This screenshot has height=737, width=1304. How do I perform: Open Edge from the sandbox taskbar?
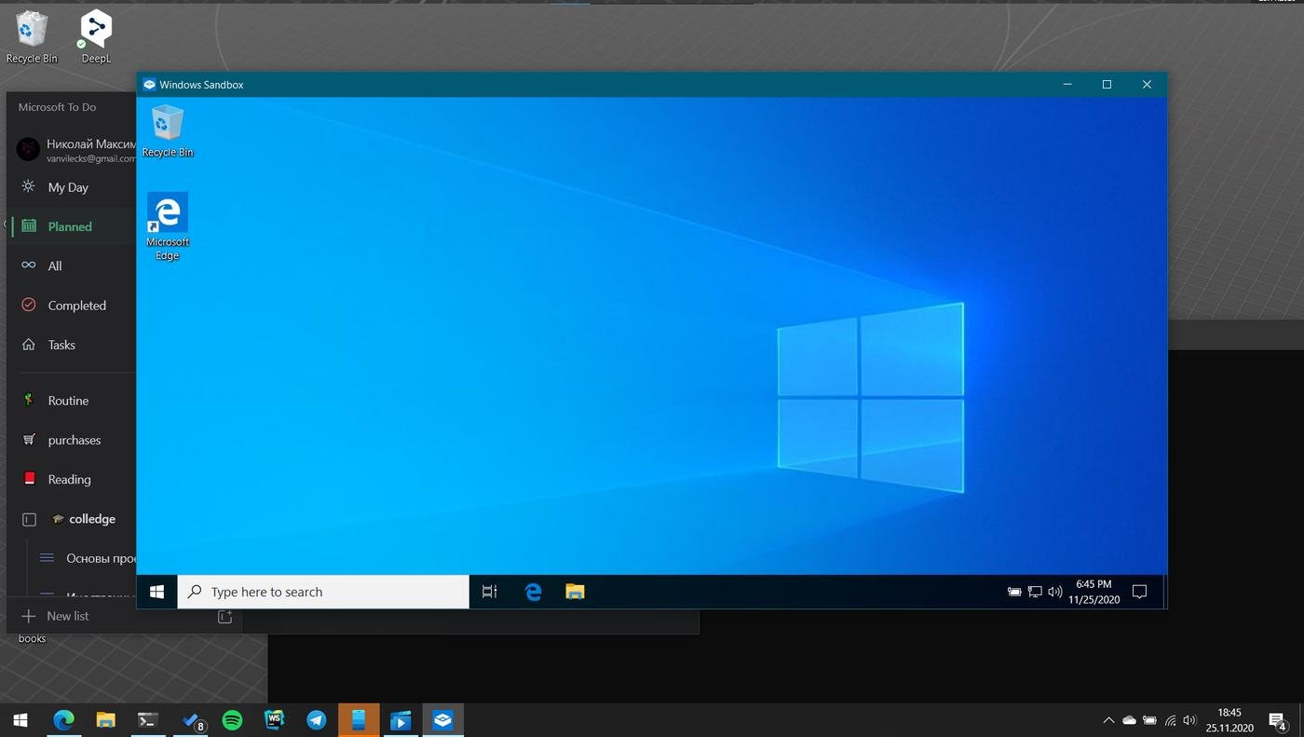click(x=533, y=592)
